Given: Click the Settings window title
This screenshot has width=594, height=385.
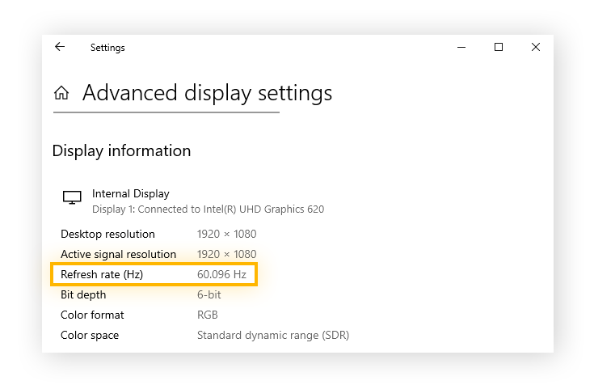Looking at the screenshot, I should pos(107,48).
